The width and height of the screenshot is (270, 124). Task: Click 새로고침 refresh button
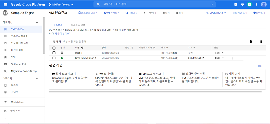(132, 13)
